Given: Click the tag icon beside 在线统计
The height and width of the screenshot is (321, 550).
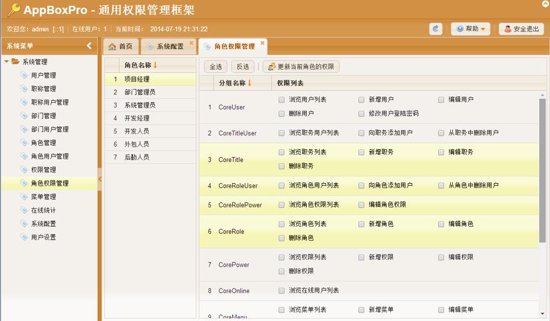Looking at the screenshot, I should (24, 210).
